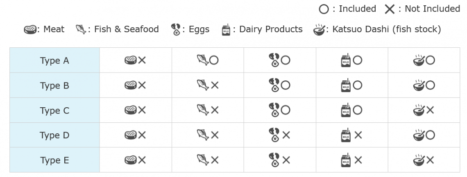The image size is (467, 177).
Task: Select the Type A row header
Action: coord(55,60)
